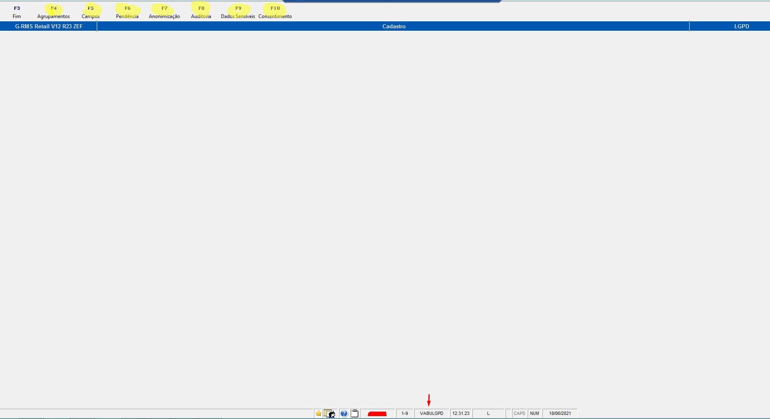Open F6 Pendência
This screenshot has height=419, width=770.
(127, 12)
